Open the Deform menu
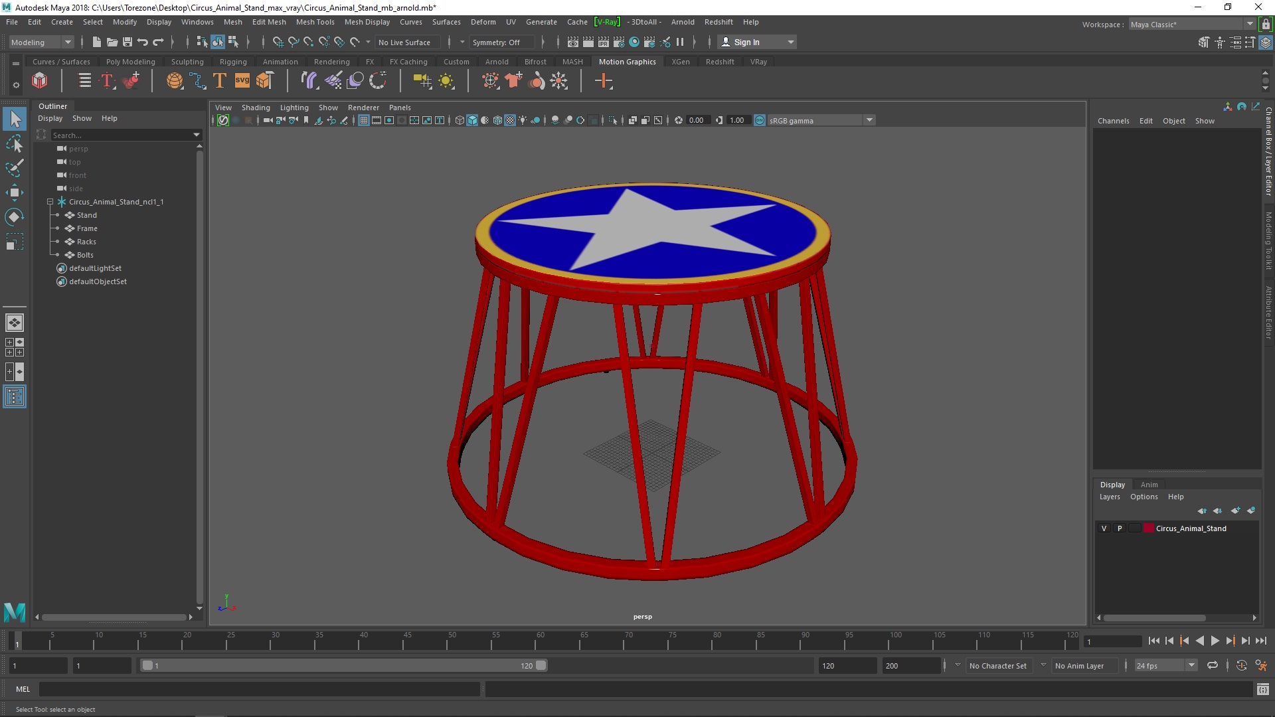 (483, 22)
